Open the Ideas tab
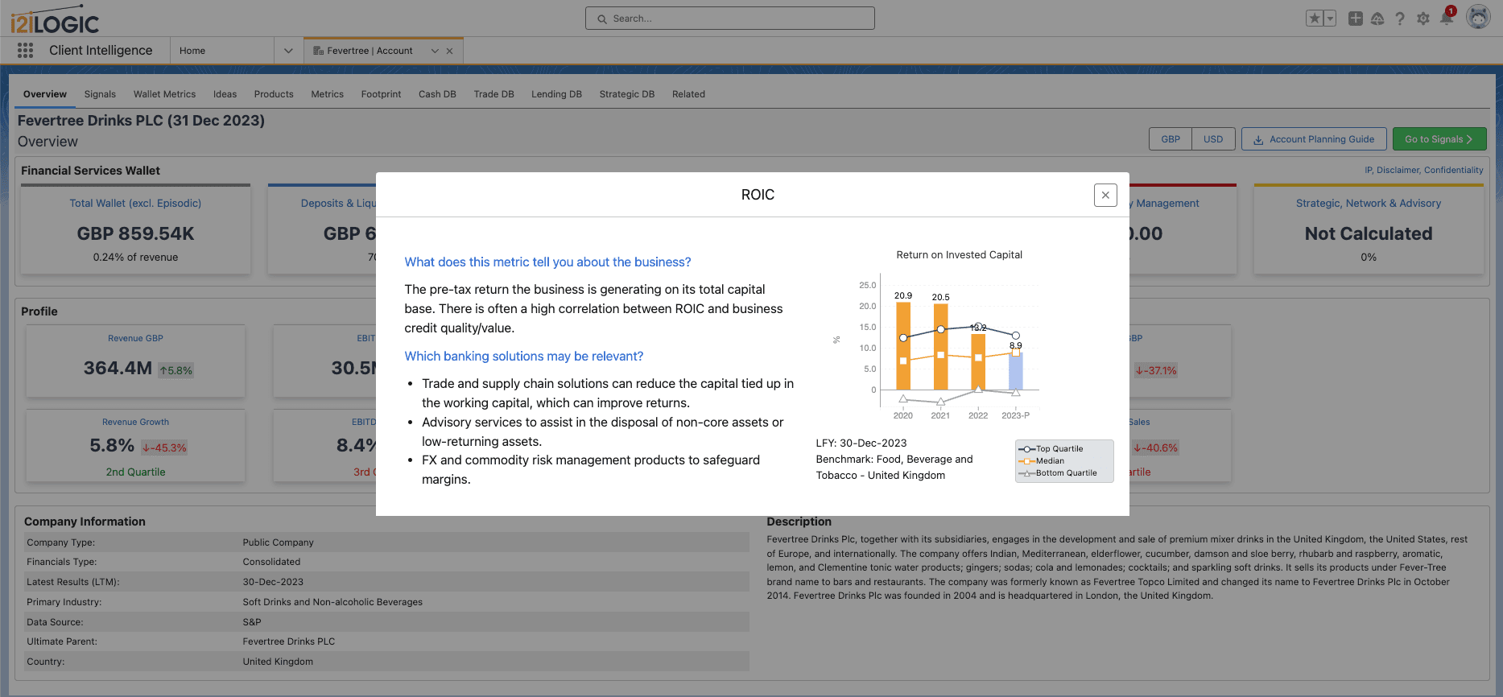 point(225,94)
